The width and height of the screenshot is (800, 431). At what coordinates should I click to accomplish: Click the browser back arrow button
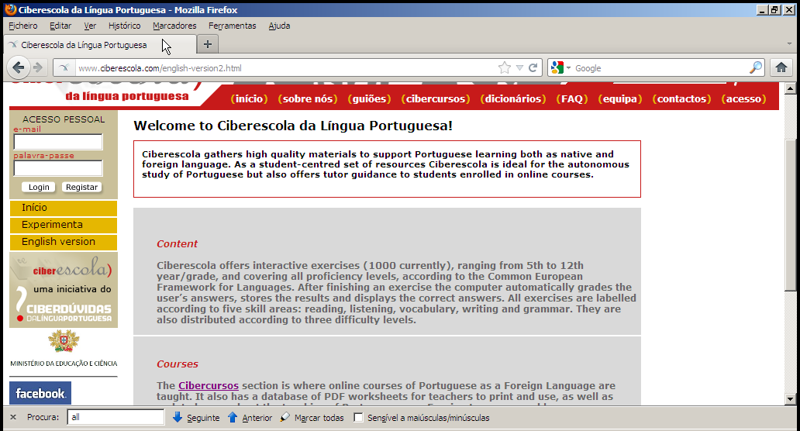(19, 68)
